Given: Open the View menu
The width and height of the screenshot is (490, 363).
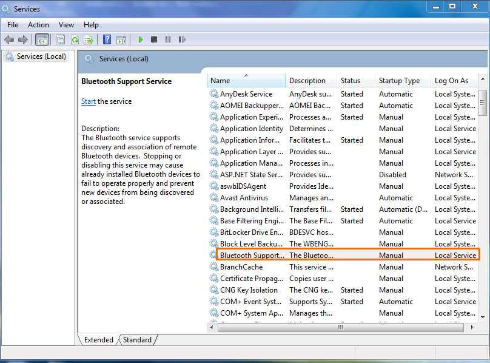Looking at the screenshot, I should (x=66, y=25).
